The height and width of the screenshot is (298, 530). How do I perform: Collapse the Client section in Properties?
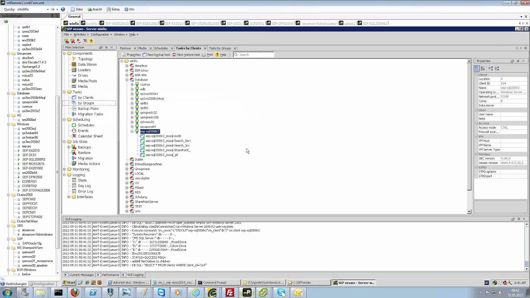(x=476, y=75)
